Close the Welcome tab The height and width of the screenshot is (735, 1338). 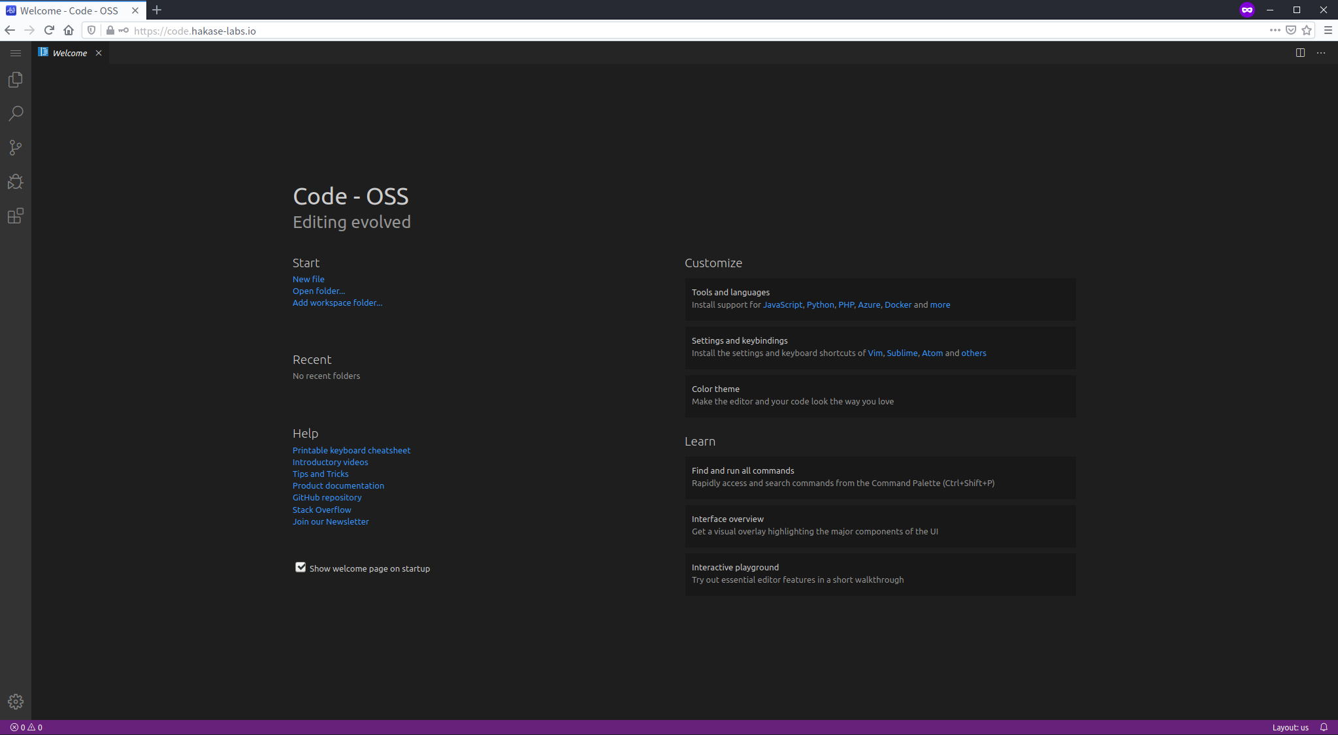click(x=99, y=53)
